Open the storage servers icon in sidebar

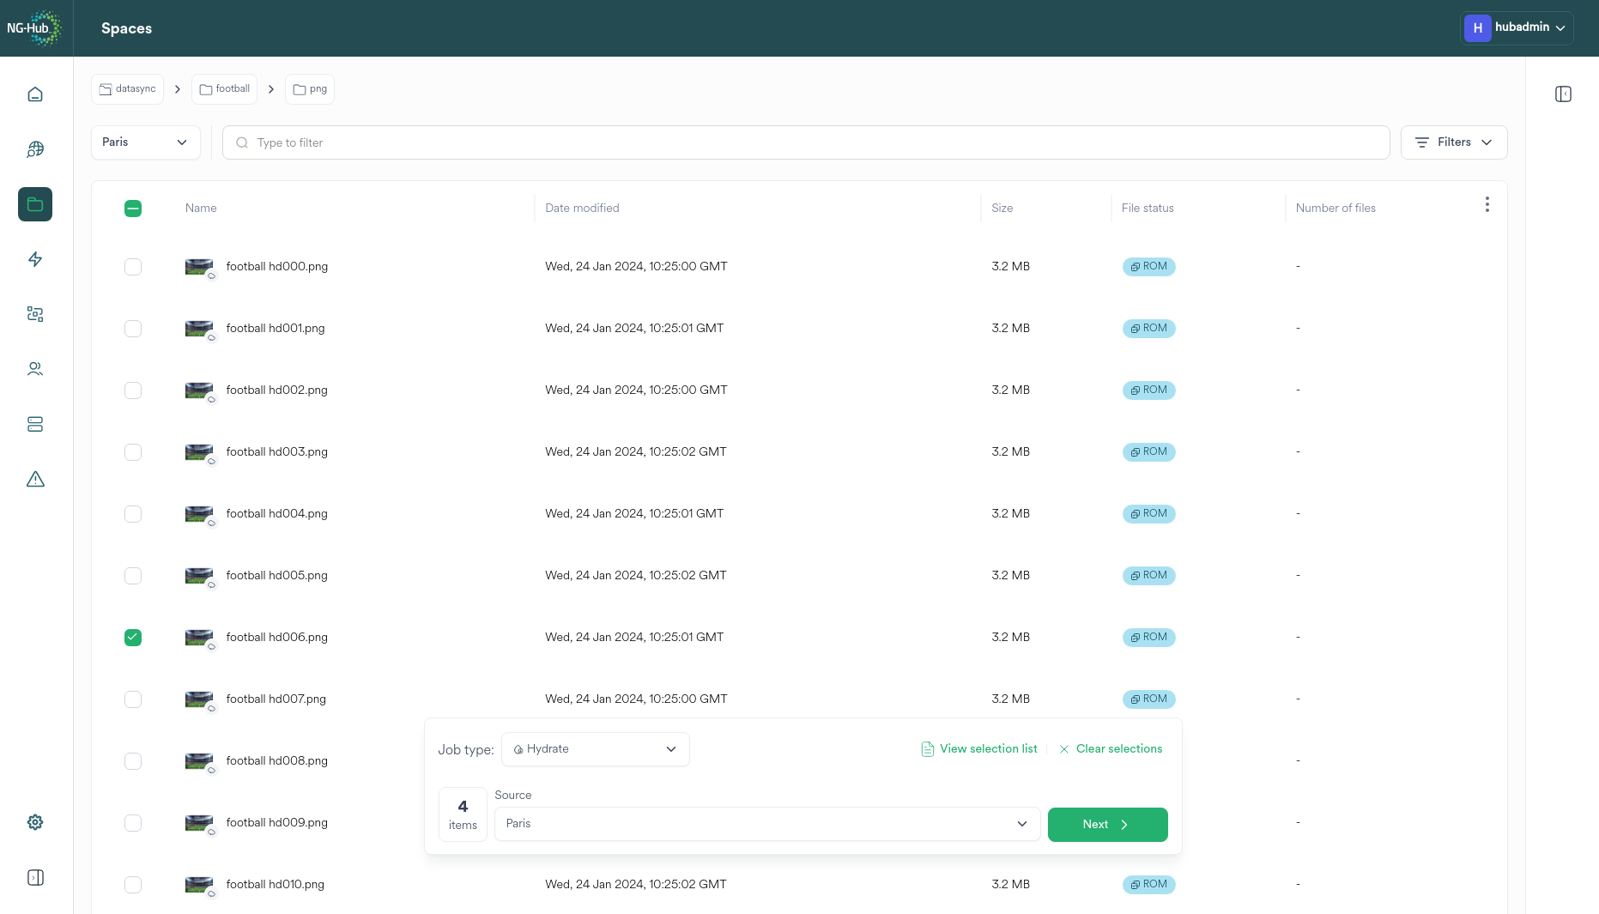(x=35, y=424)
